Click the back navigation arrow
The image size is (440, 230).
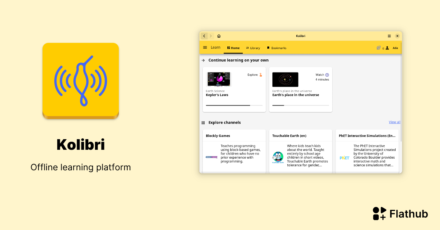[204, 36]
